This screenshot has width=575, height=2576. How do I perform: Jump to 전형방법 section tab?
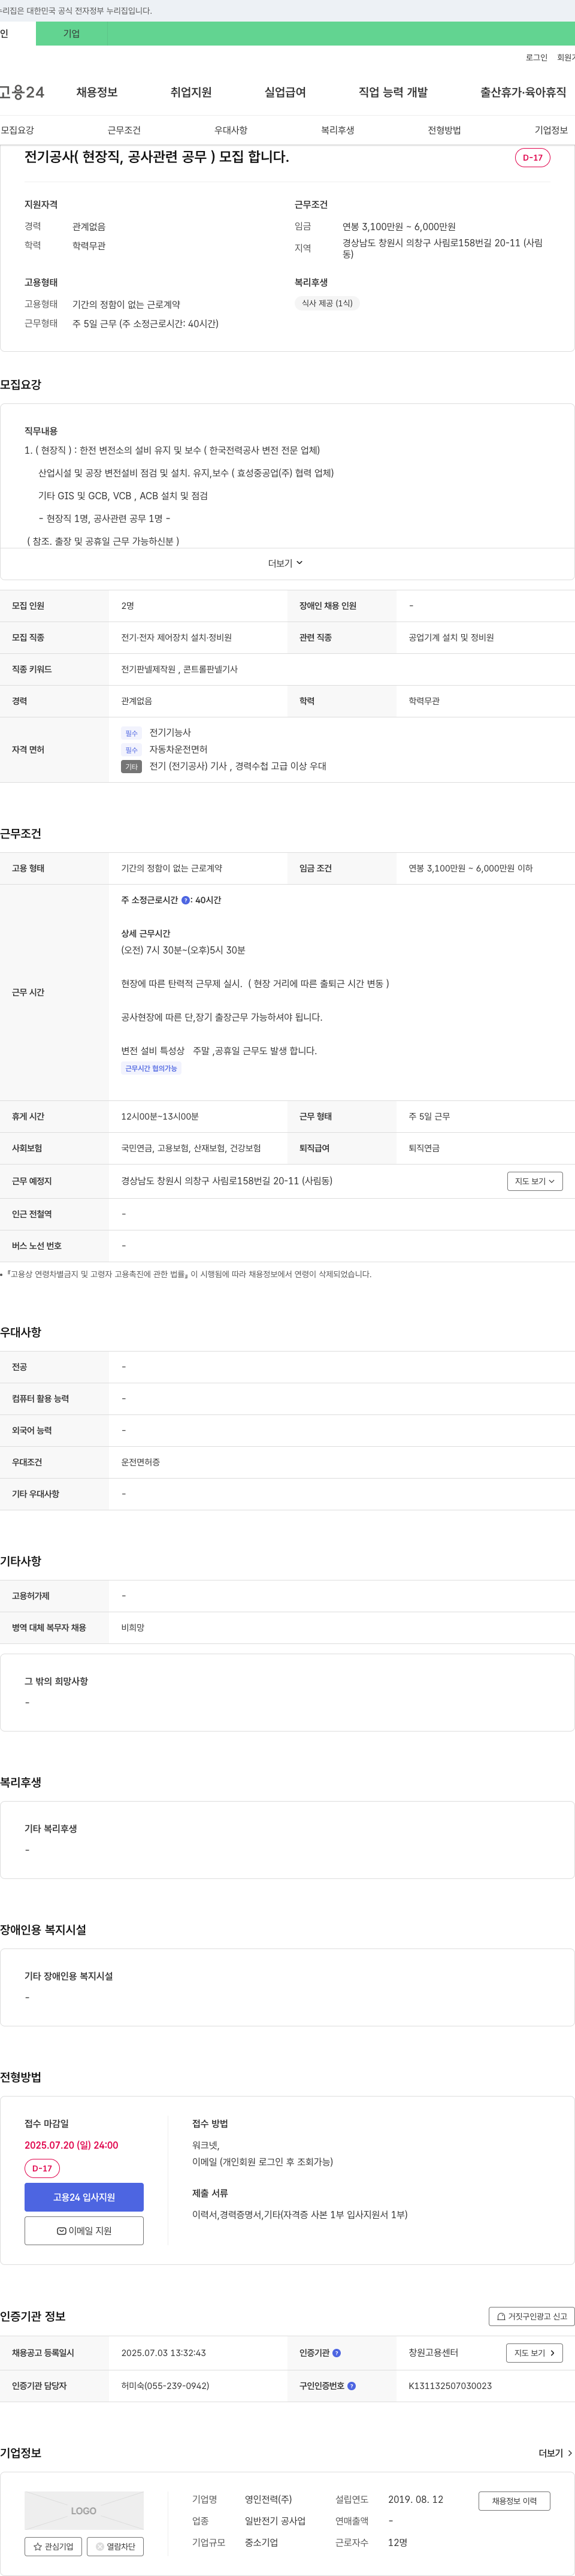tap(445, 130)
